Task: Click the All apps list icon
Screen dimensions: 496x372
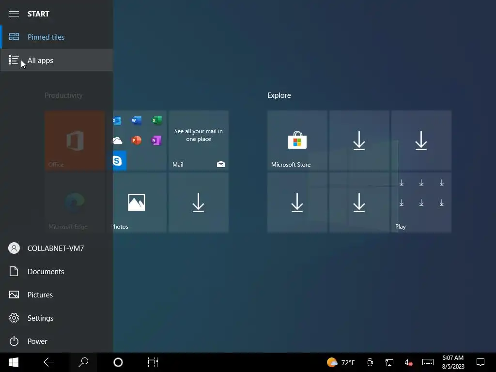Action: pos(14,60)
